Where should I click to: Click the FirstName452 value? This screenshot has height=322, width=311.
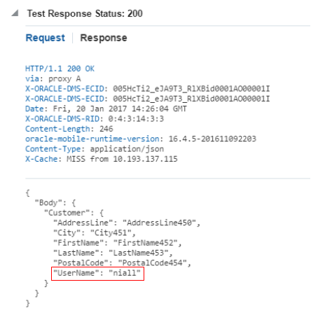pos(146,243)
